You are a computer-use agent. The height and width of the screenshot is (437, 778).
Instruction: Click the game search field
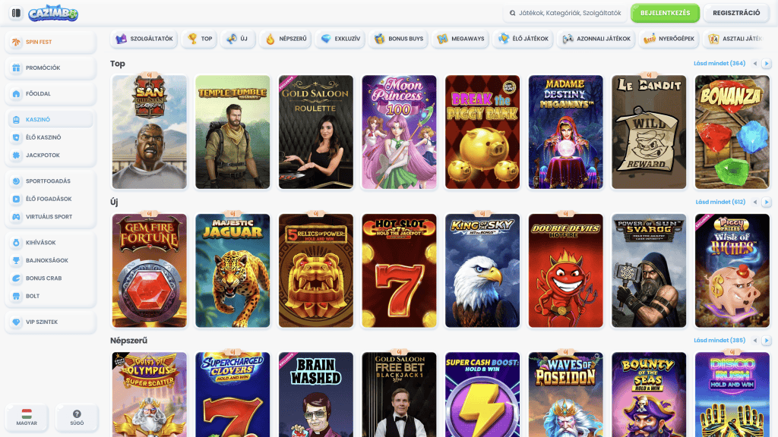[565, 13]
